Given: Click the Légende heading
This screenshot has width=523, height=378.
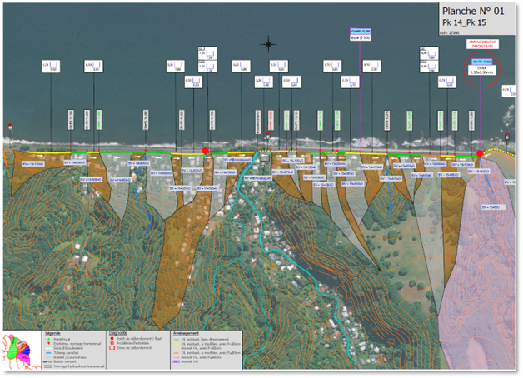Looking at the screenshot, I should click(52, 334).
